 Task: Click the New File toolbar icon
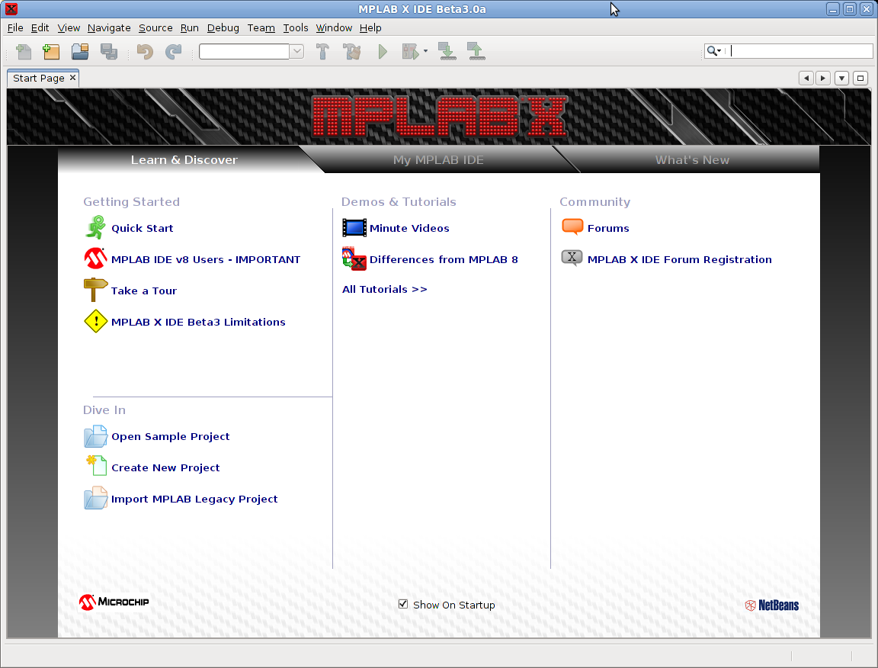(24, 52)
